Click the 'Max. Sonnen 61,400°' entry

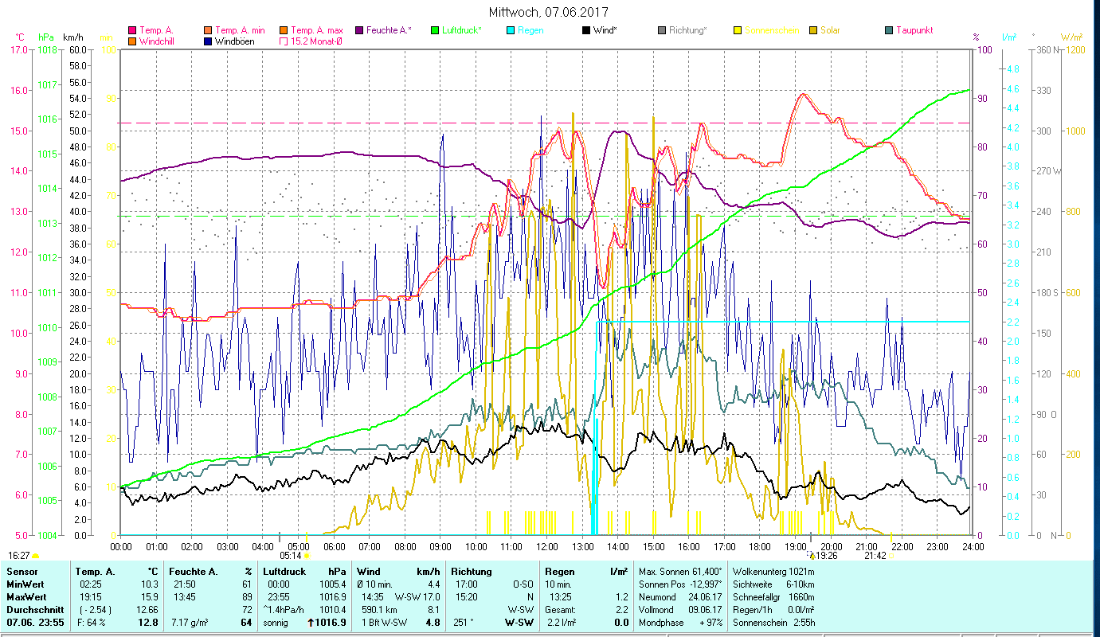(681, 572)
